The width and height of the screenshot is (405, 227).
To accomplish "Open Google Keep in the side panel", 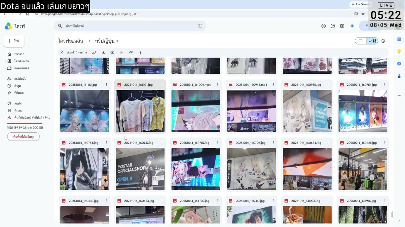I will [399, 51].
